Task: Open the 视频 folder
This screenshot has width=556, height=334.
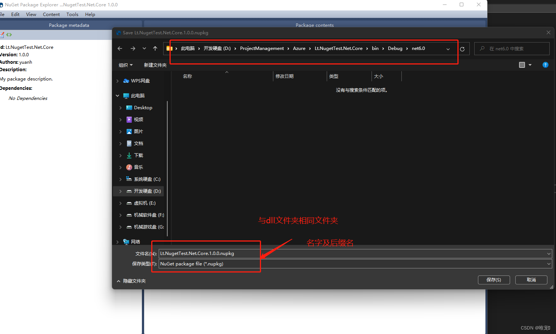Action: click(135, 120)
